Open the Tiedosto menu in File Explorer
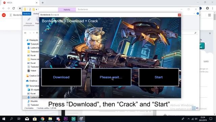216x122 pixels. point(27,14)
